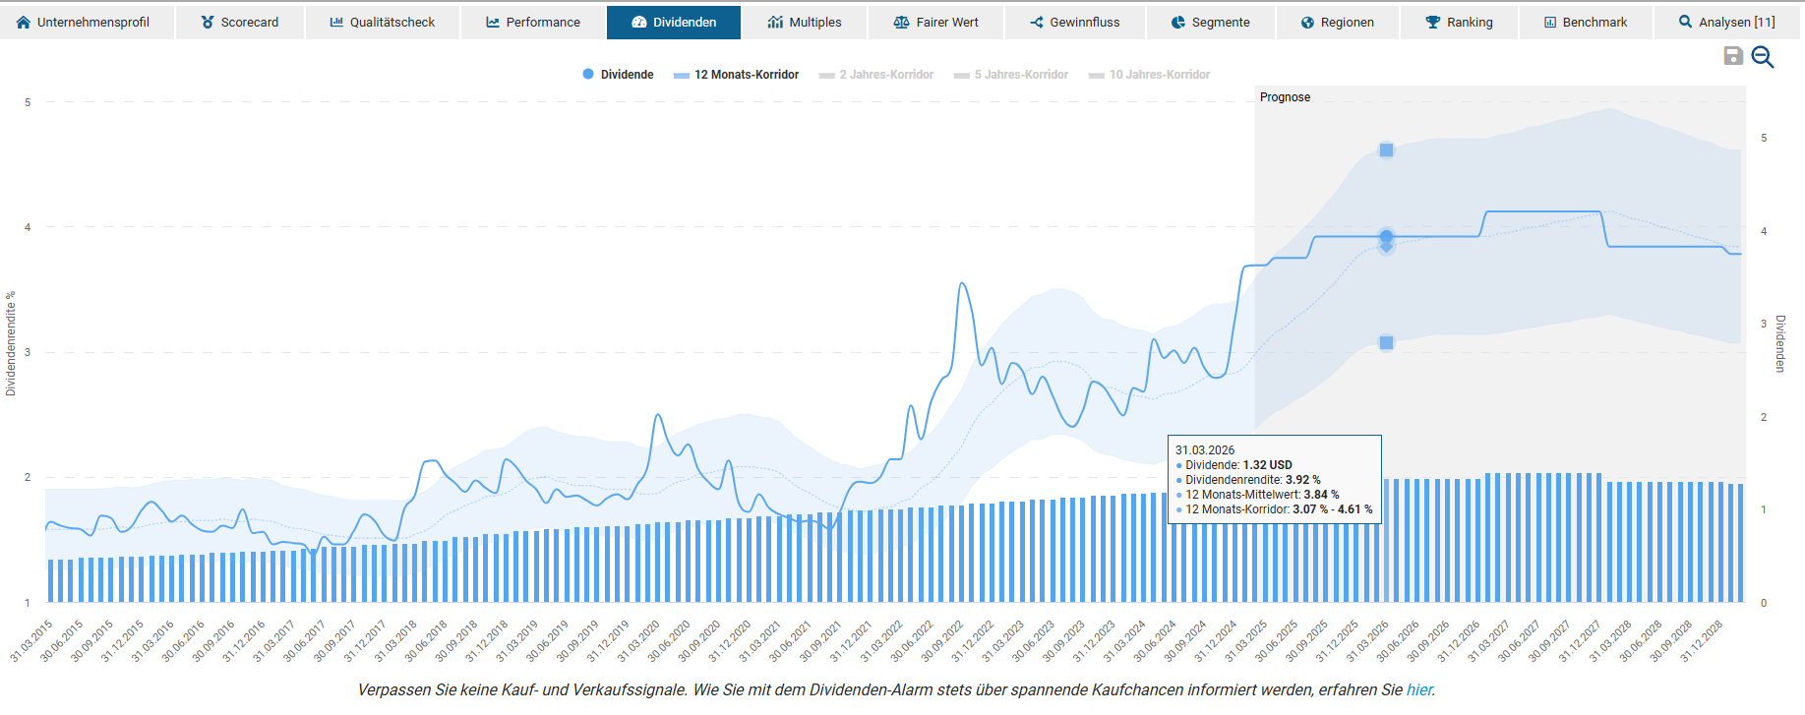Click the save chart floppy disk icon
The width and height of the screenshot is (1805, 715).
[1733, 56]
